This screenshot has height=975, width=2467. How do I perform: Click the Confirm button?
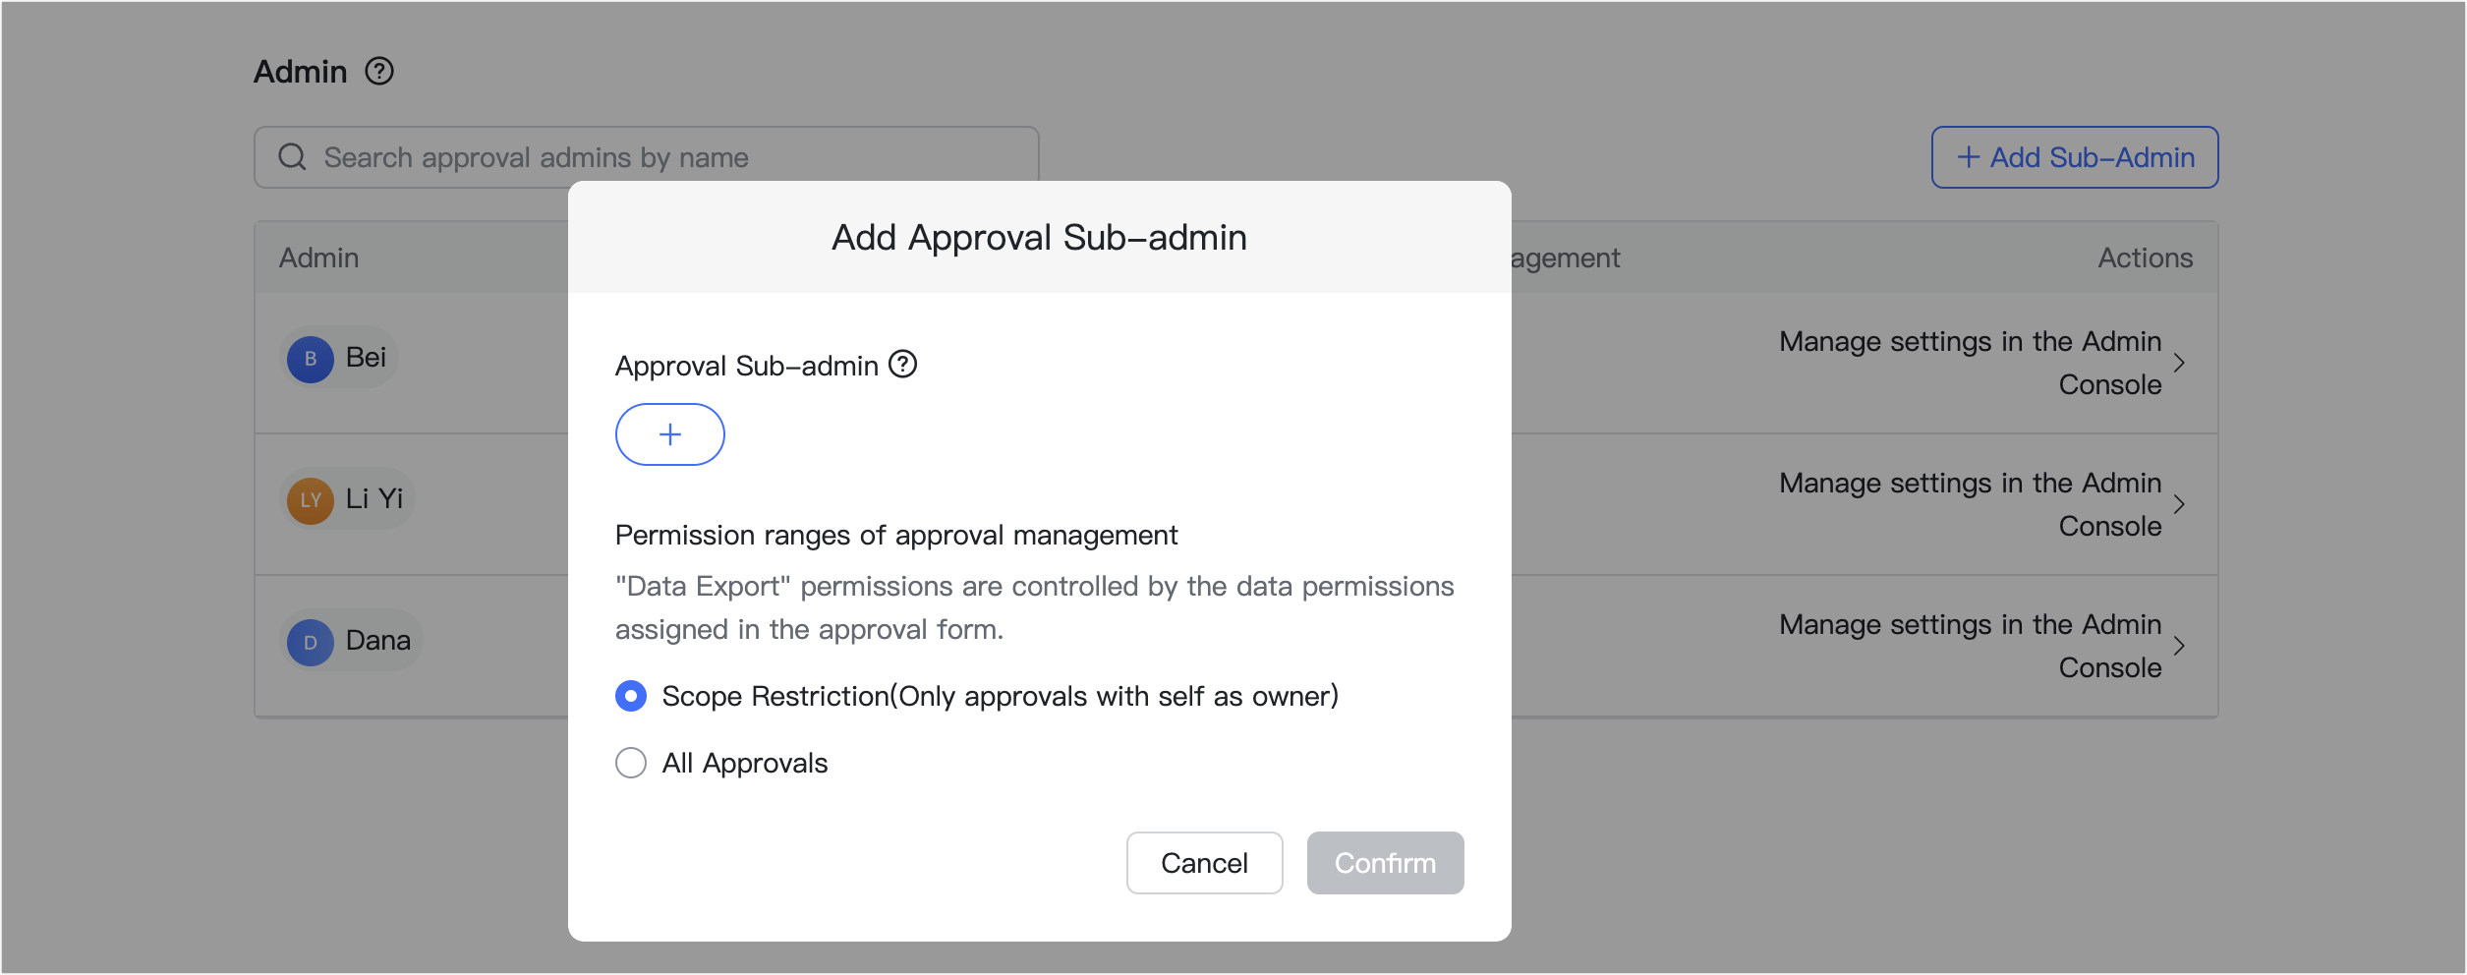click(1385, 862)
